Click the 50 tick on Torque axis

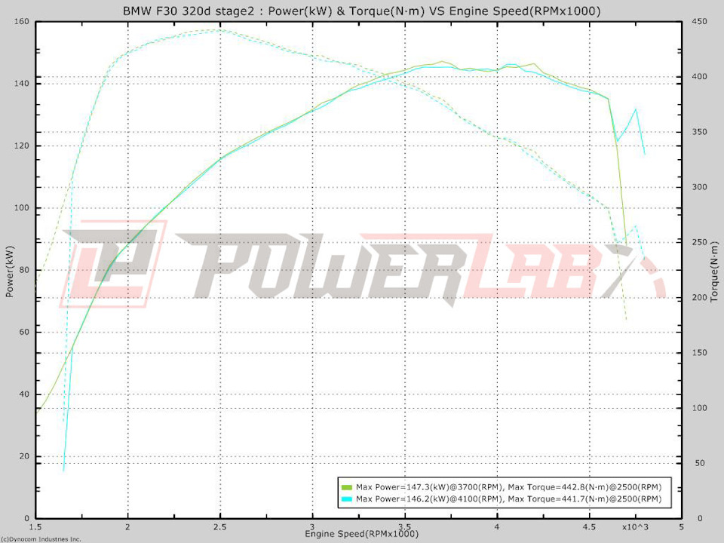tap(700, 463)
